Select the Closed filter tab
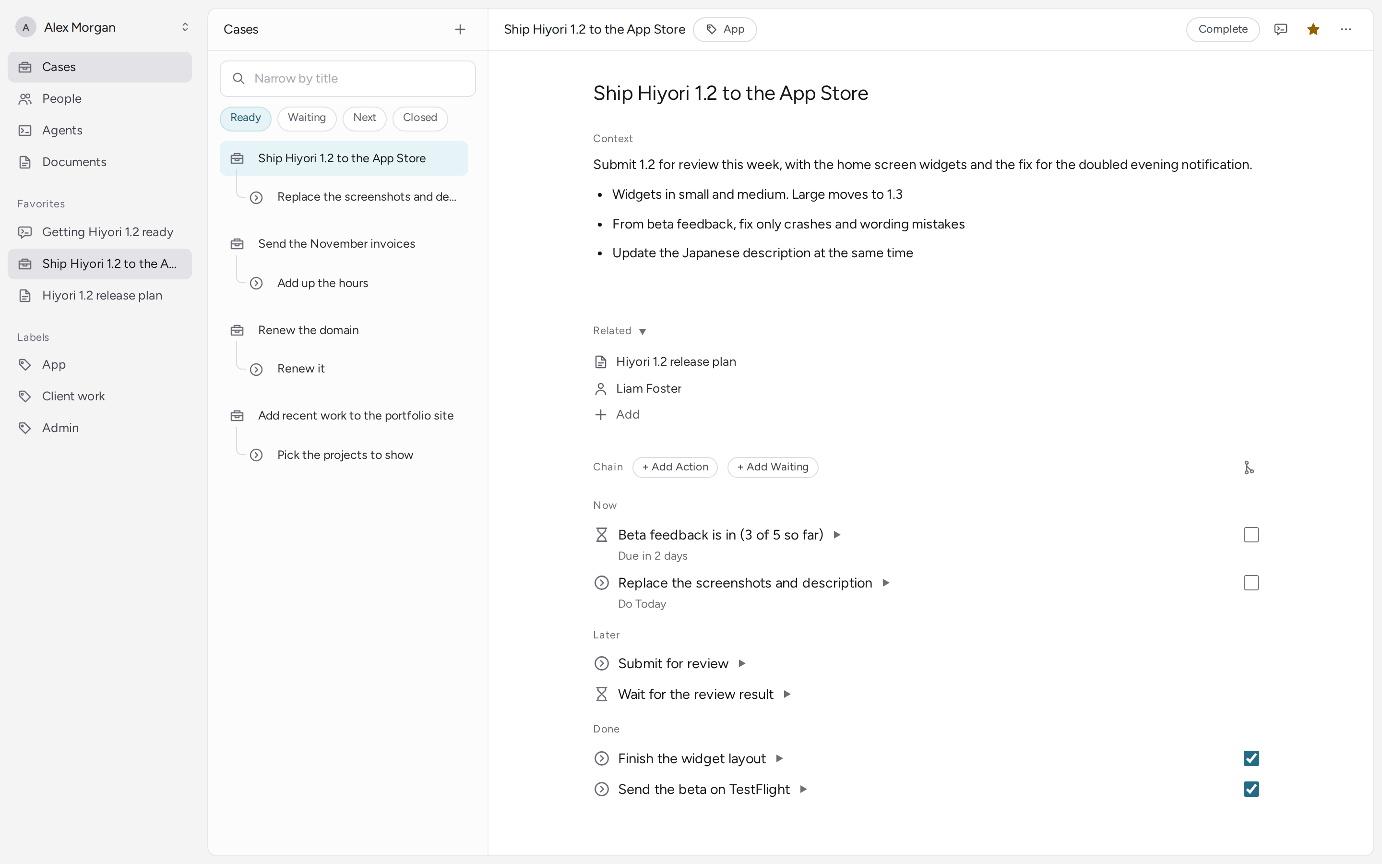 [x=420, y=118]
